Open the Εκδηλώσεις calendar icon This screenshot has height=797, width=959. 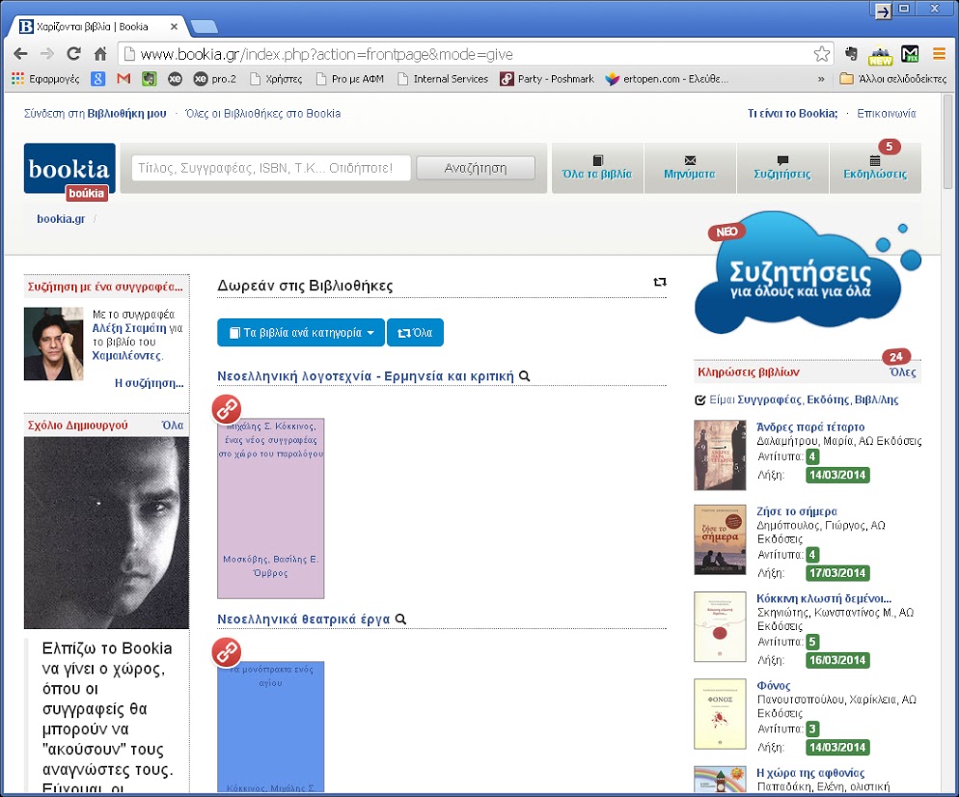click(874, 161)
